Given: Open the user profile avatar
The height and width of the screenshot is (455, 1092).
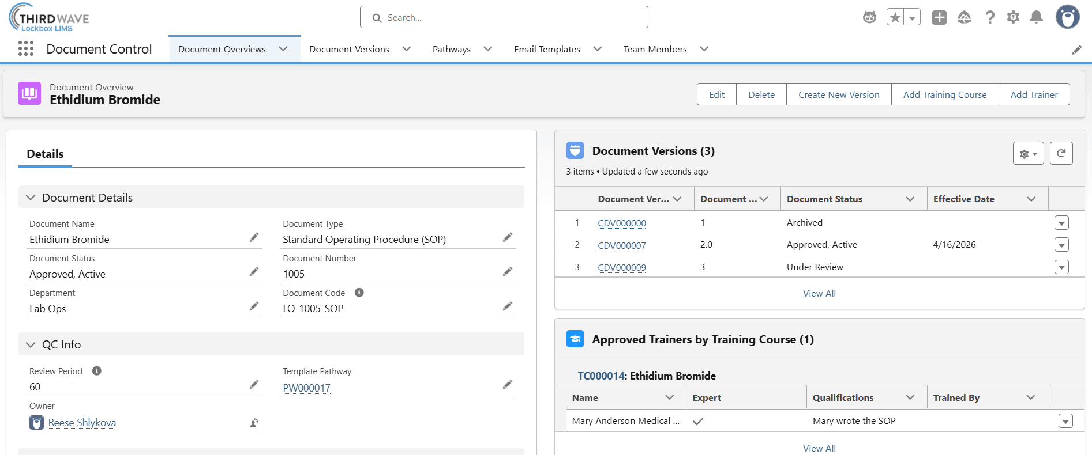Looking at the screenshot, I should click(x=1068, y=17).
